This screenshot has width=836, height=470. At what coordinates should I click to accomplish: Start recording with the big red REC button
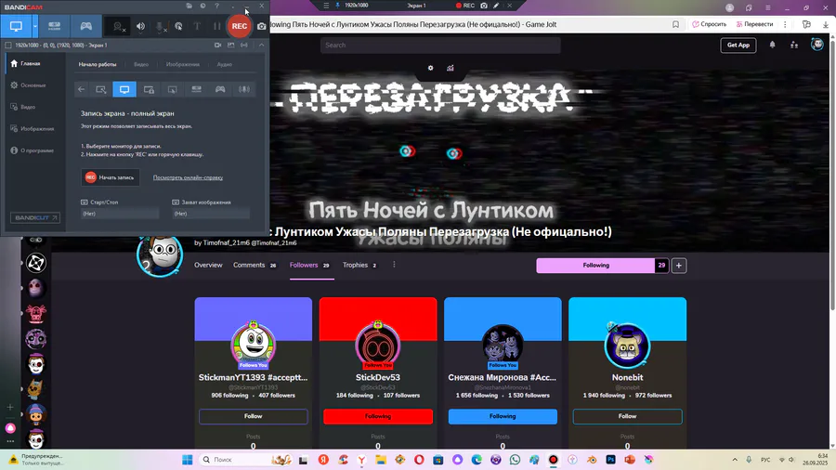tap(240, 26)
